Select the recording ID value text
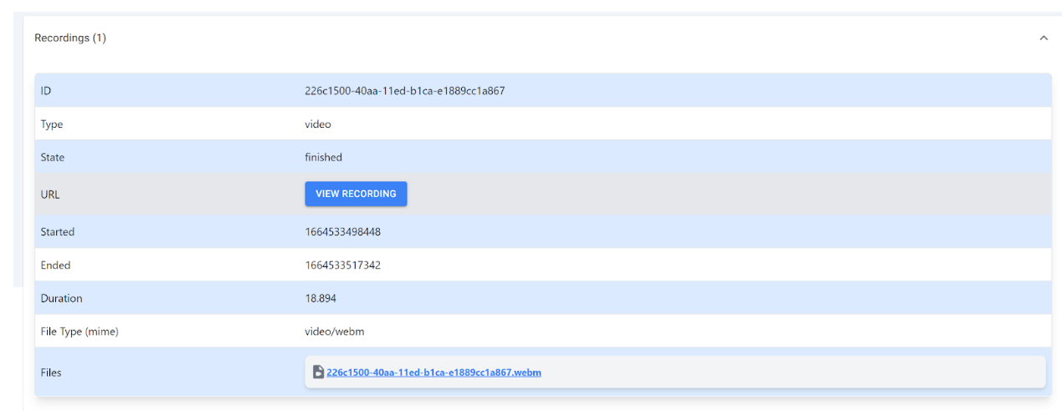1062x415 pixels. tap(404, 91)
